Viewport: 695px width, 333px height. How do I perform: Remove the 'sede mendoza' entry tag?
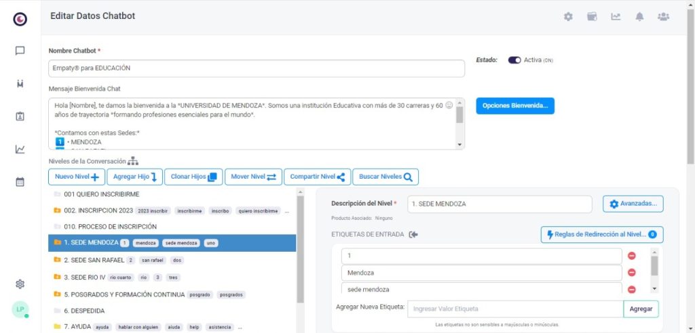632,289
